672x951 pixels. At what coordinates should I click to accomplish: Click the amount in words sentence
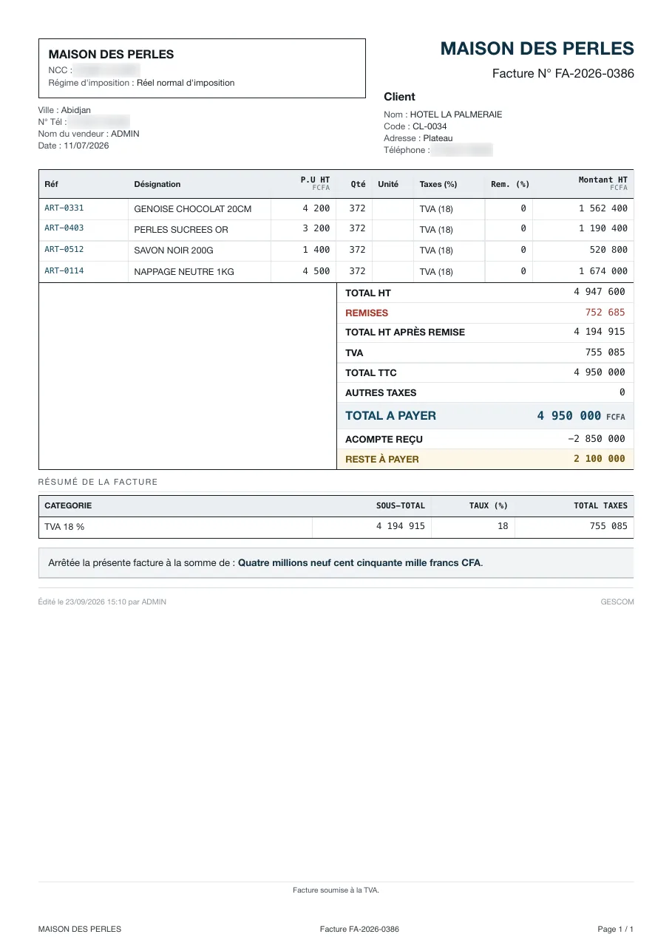click(x=265, y=563)
